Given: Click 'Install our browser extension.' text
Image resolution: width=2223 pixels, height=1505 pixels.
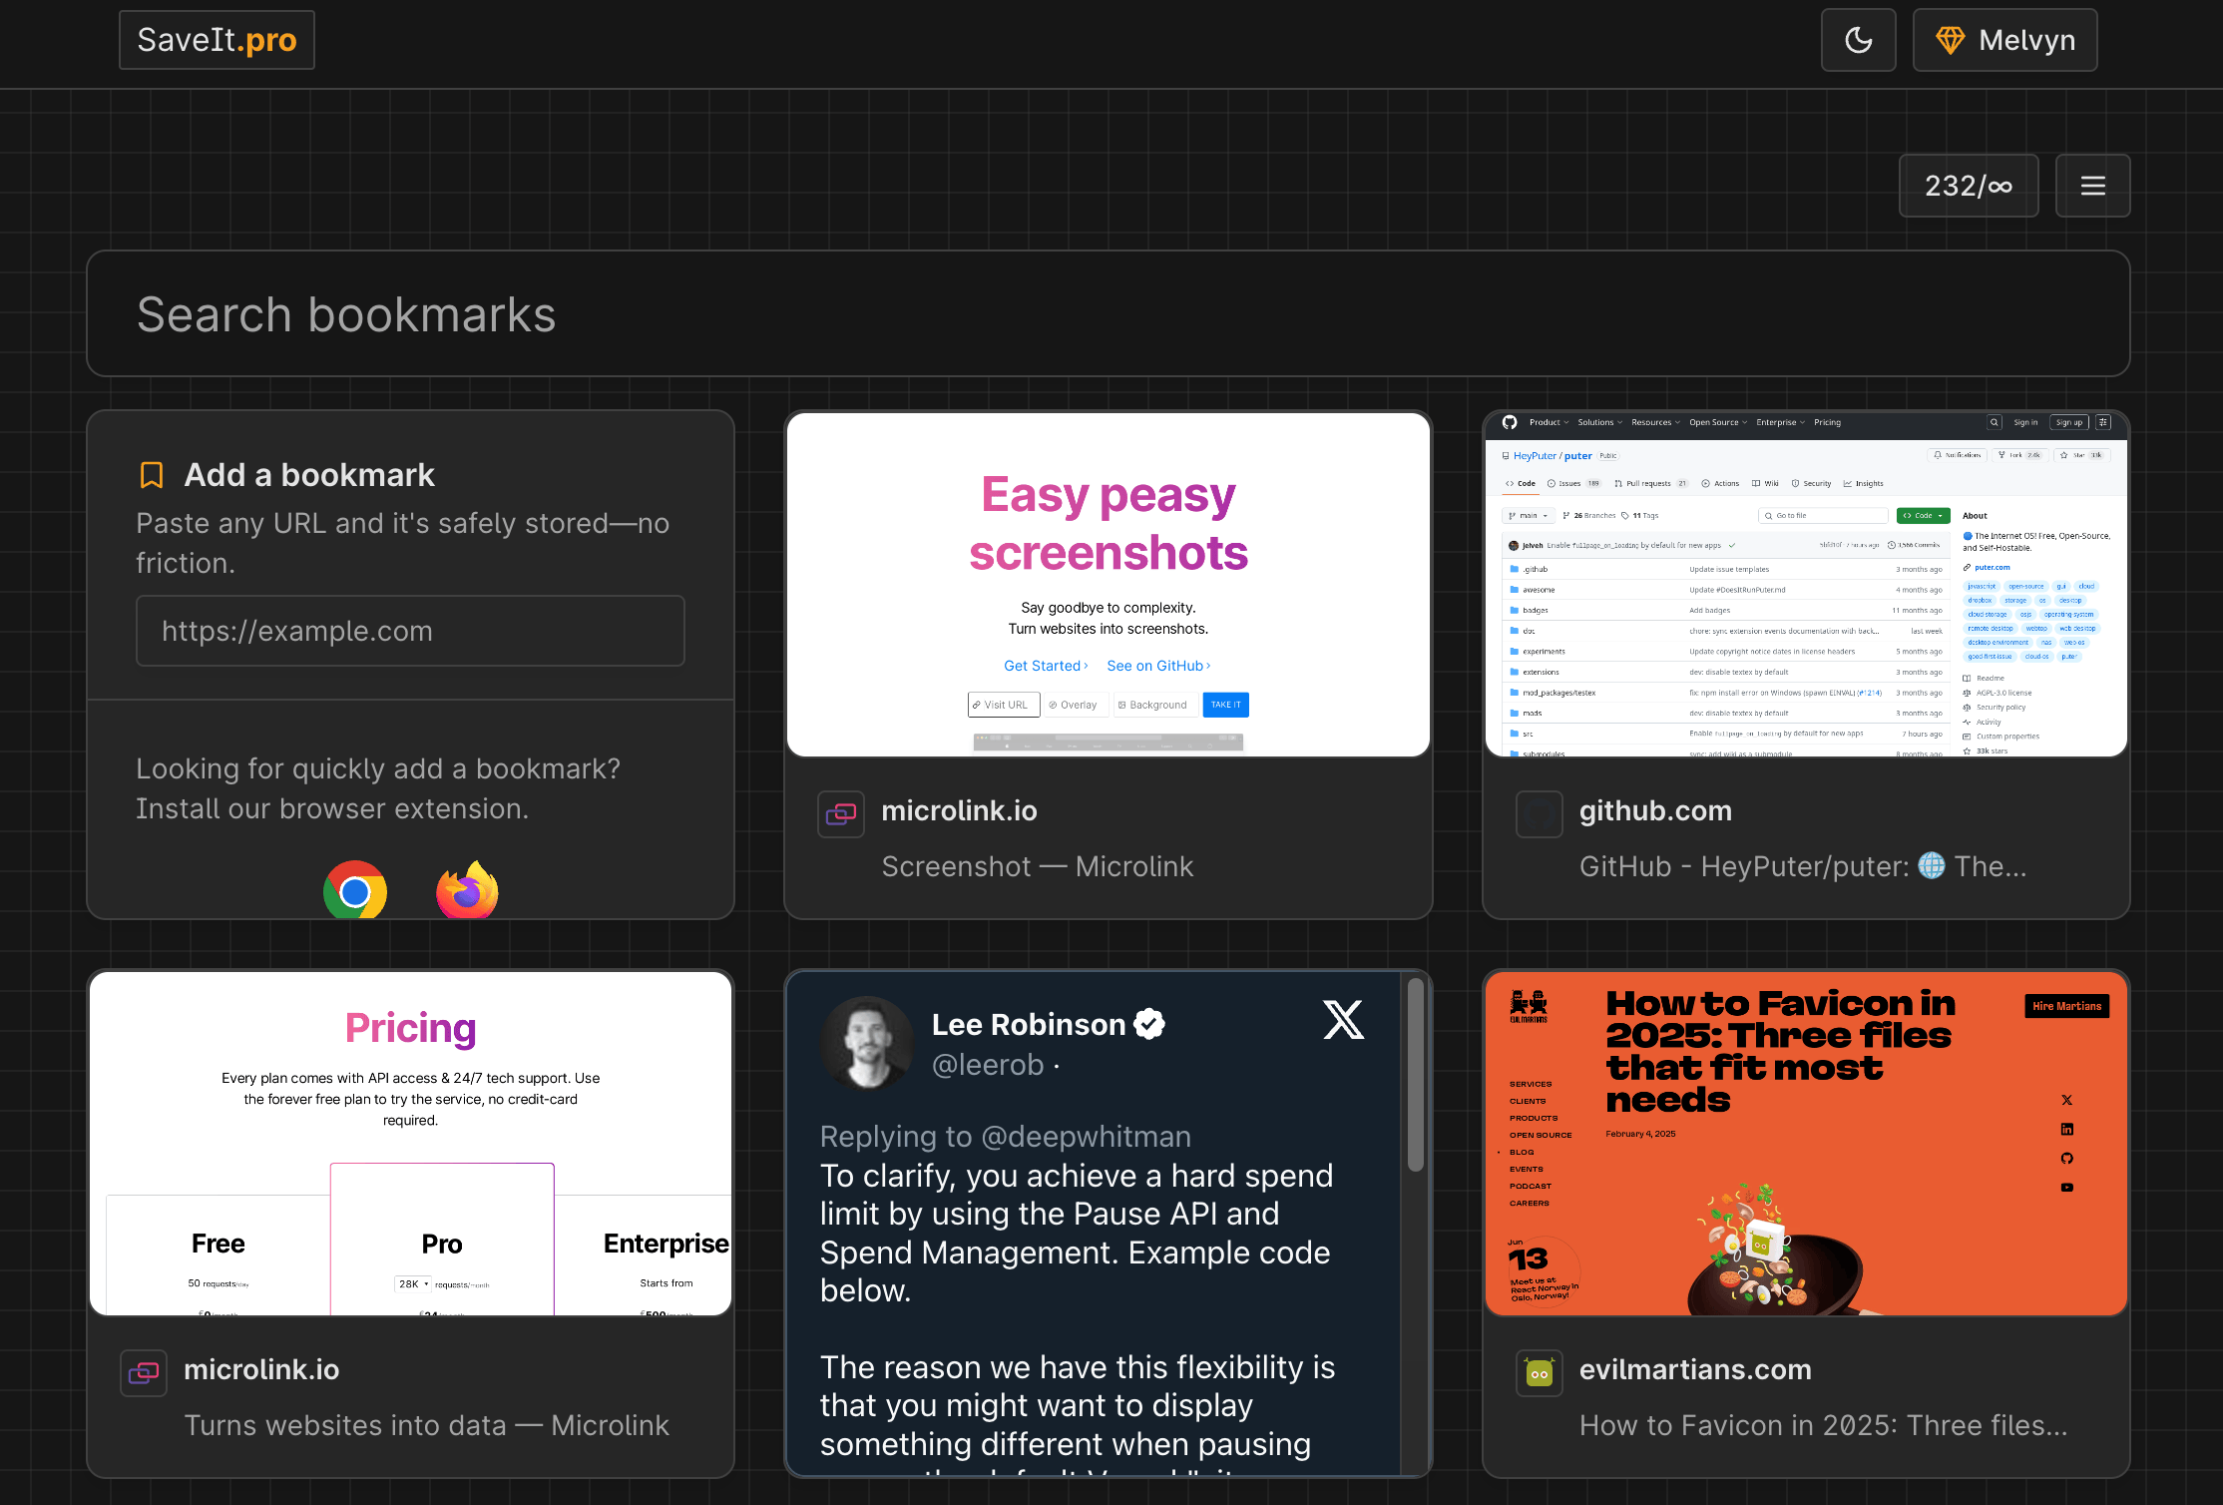Looking at the screenshot, I should (332, 808).
